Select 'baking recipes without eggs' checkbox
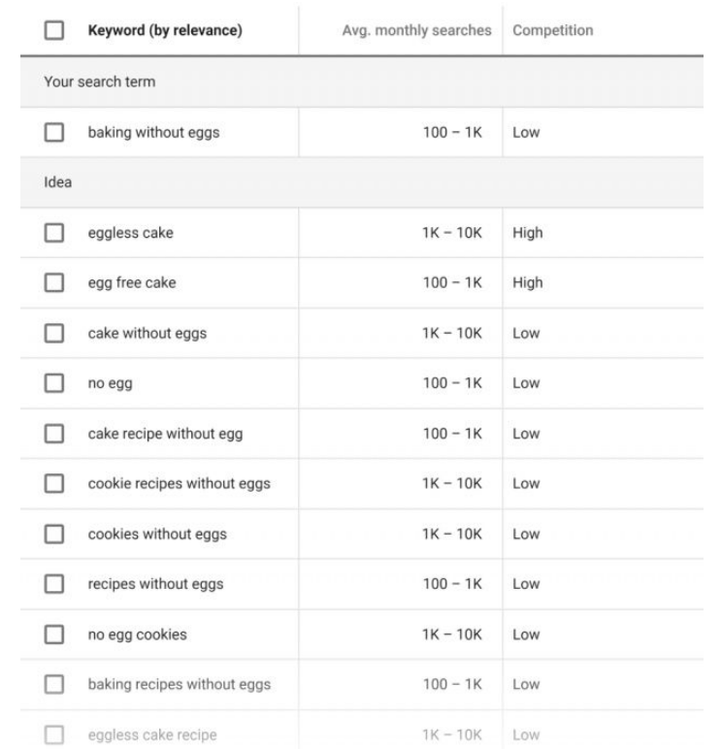 tap(54, 684)
